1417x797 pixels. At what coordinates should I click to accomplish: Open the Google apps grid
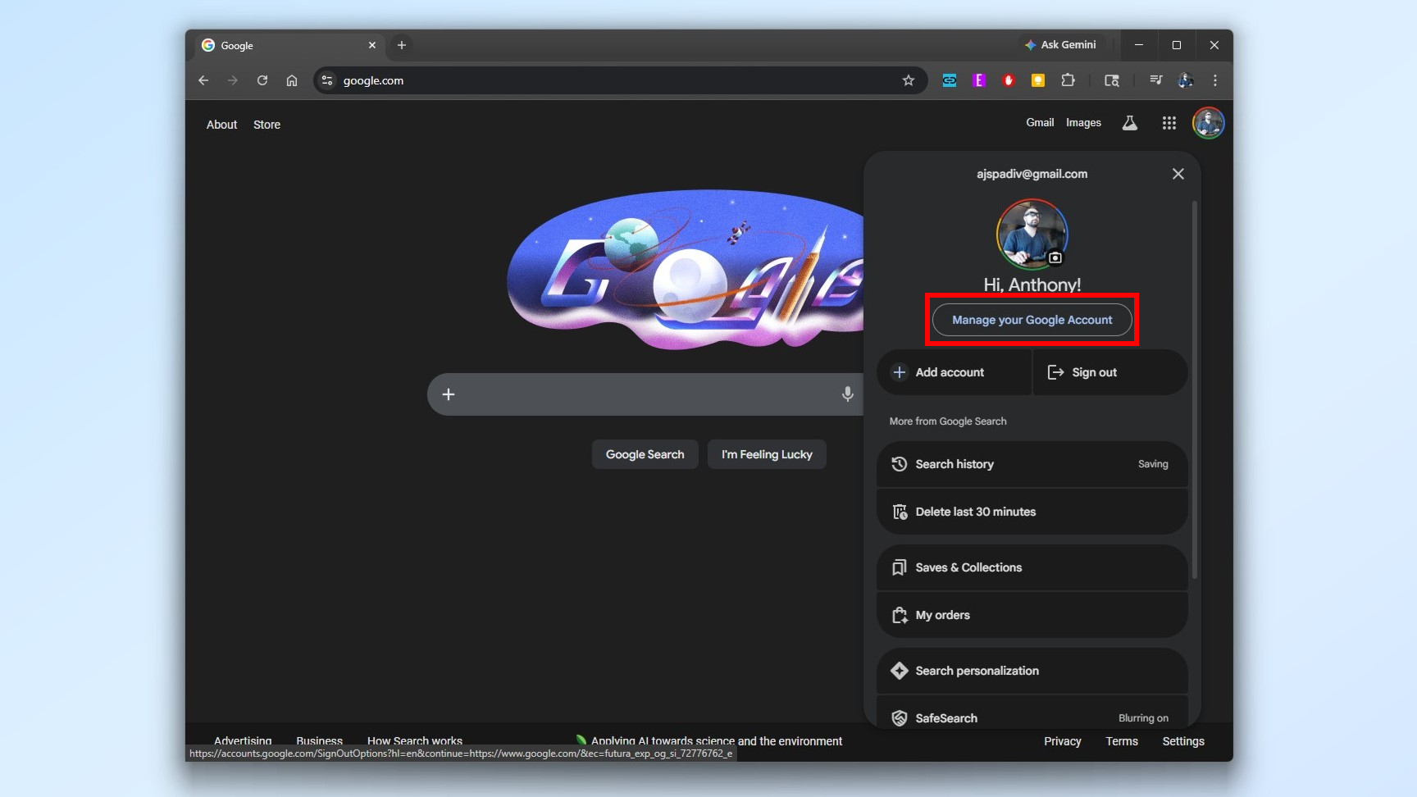pos(1169,122)
